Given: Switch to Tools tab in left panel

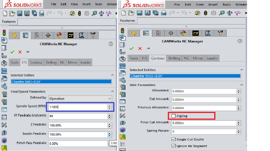Looking at the screenshot, I should click(14, 62).
